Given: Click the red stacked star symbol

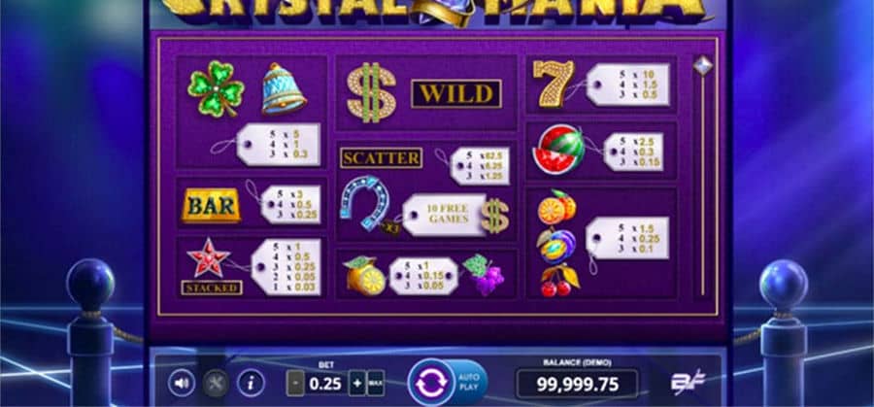Looking at the screenshot, I should point(209,258).
